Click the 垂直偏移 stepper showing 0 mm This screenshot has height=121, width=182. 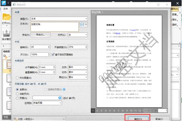tap(47, 72)
